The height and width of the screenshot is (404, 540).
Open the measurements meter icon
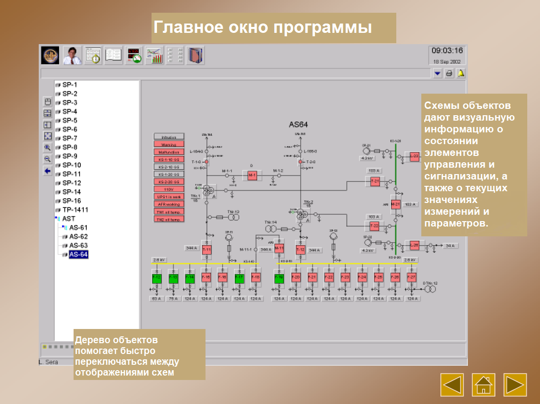tap(134, 55)
